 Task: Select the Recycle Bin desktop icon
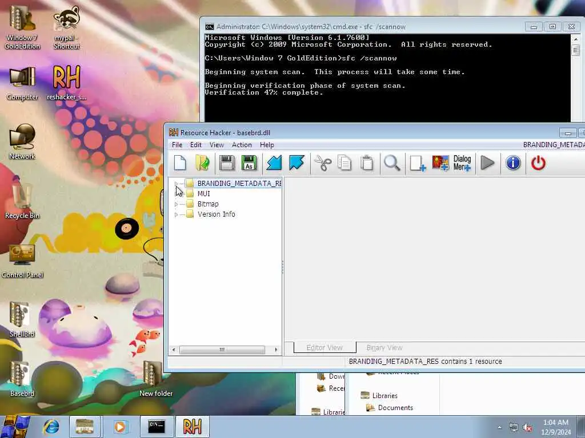pyautogui.click(x=22, y=200)
